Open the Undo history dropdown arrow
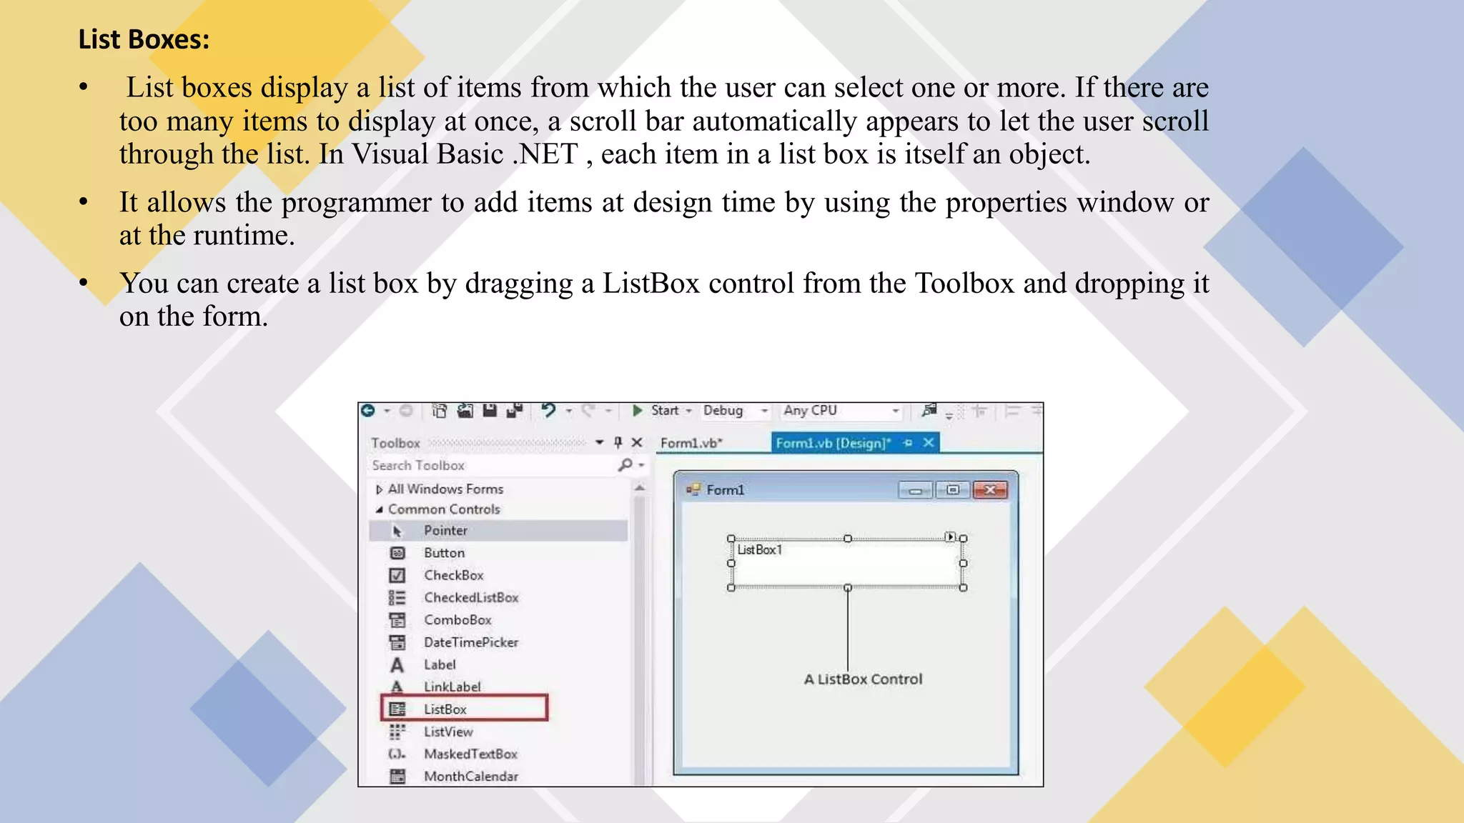 [569, 411]
